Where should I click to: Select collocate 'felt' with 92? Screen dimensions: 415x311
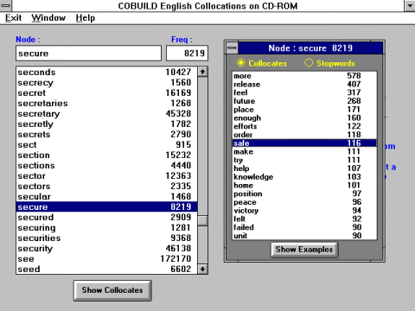[x=304, y=219]
